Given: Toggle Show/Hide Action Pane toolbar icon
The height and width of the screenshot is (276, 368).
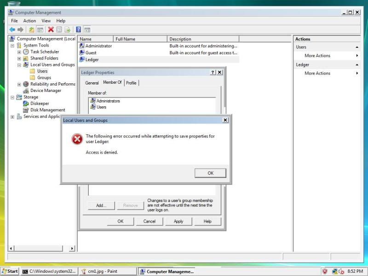Looking at the screenshot, I should (87, 30).
